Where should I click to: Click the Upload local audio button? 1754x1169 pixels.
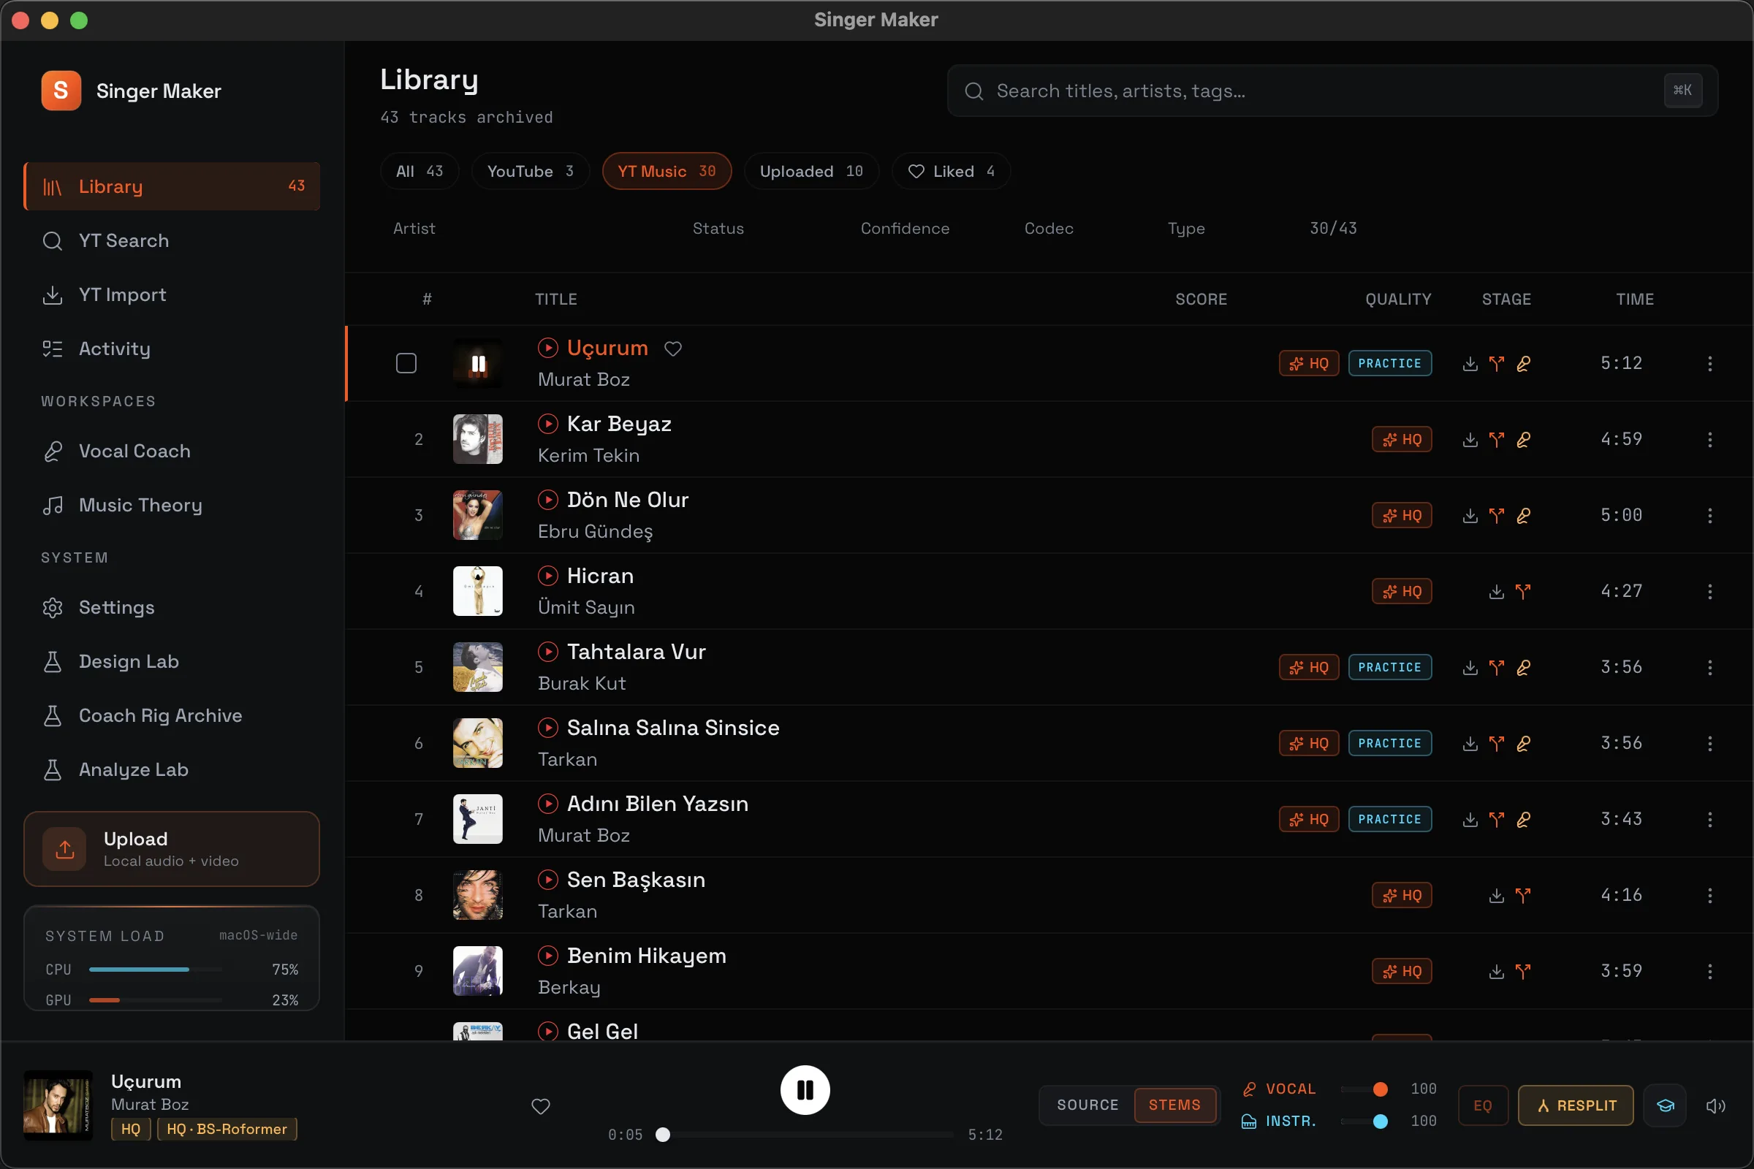click(x=172, y=848)
